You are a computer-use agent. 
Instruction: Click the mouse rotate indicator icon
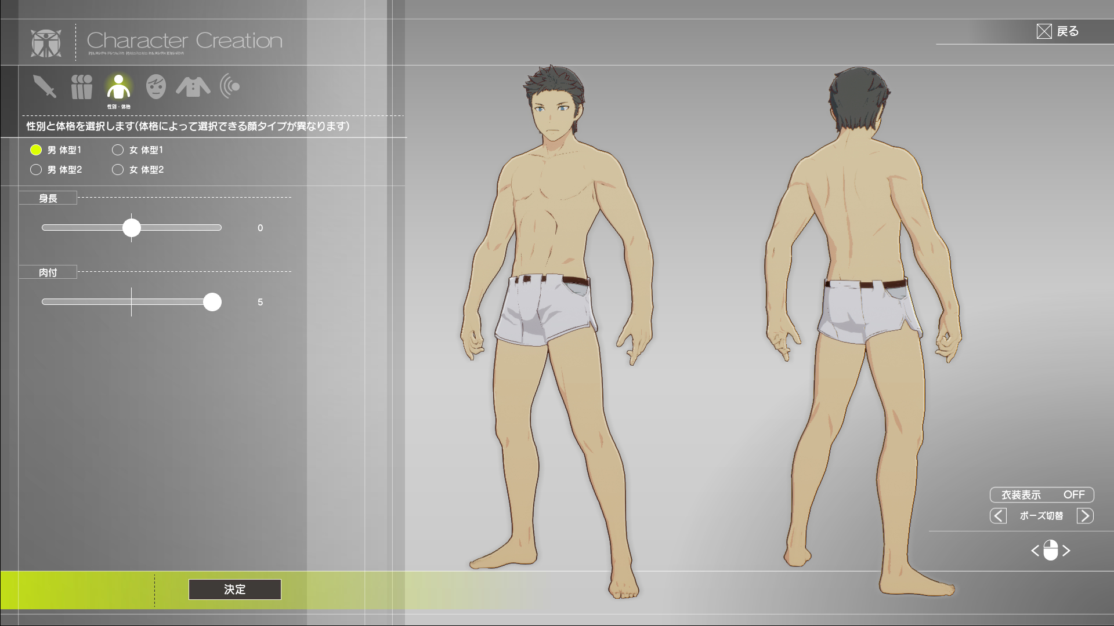click(1050, 550)
